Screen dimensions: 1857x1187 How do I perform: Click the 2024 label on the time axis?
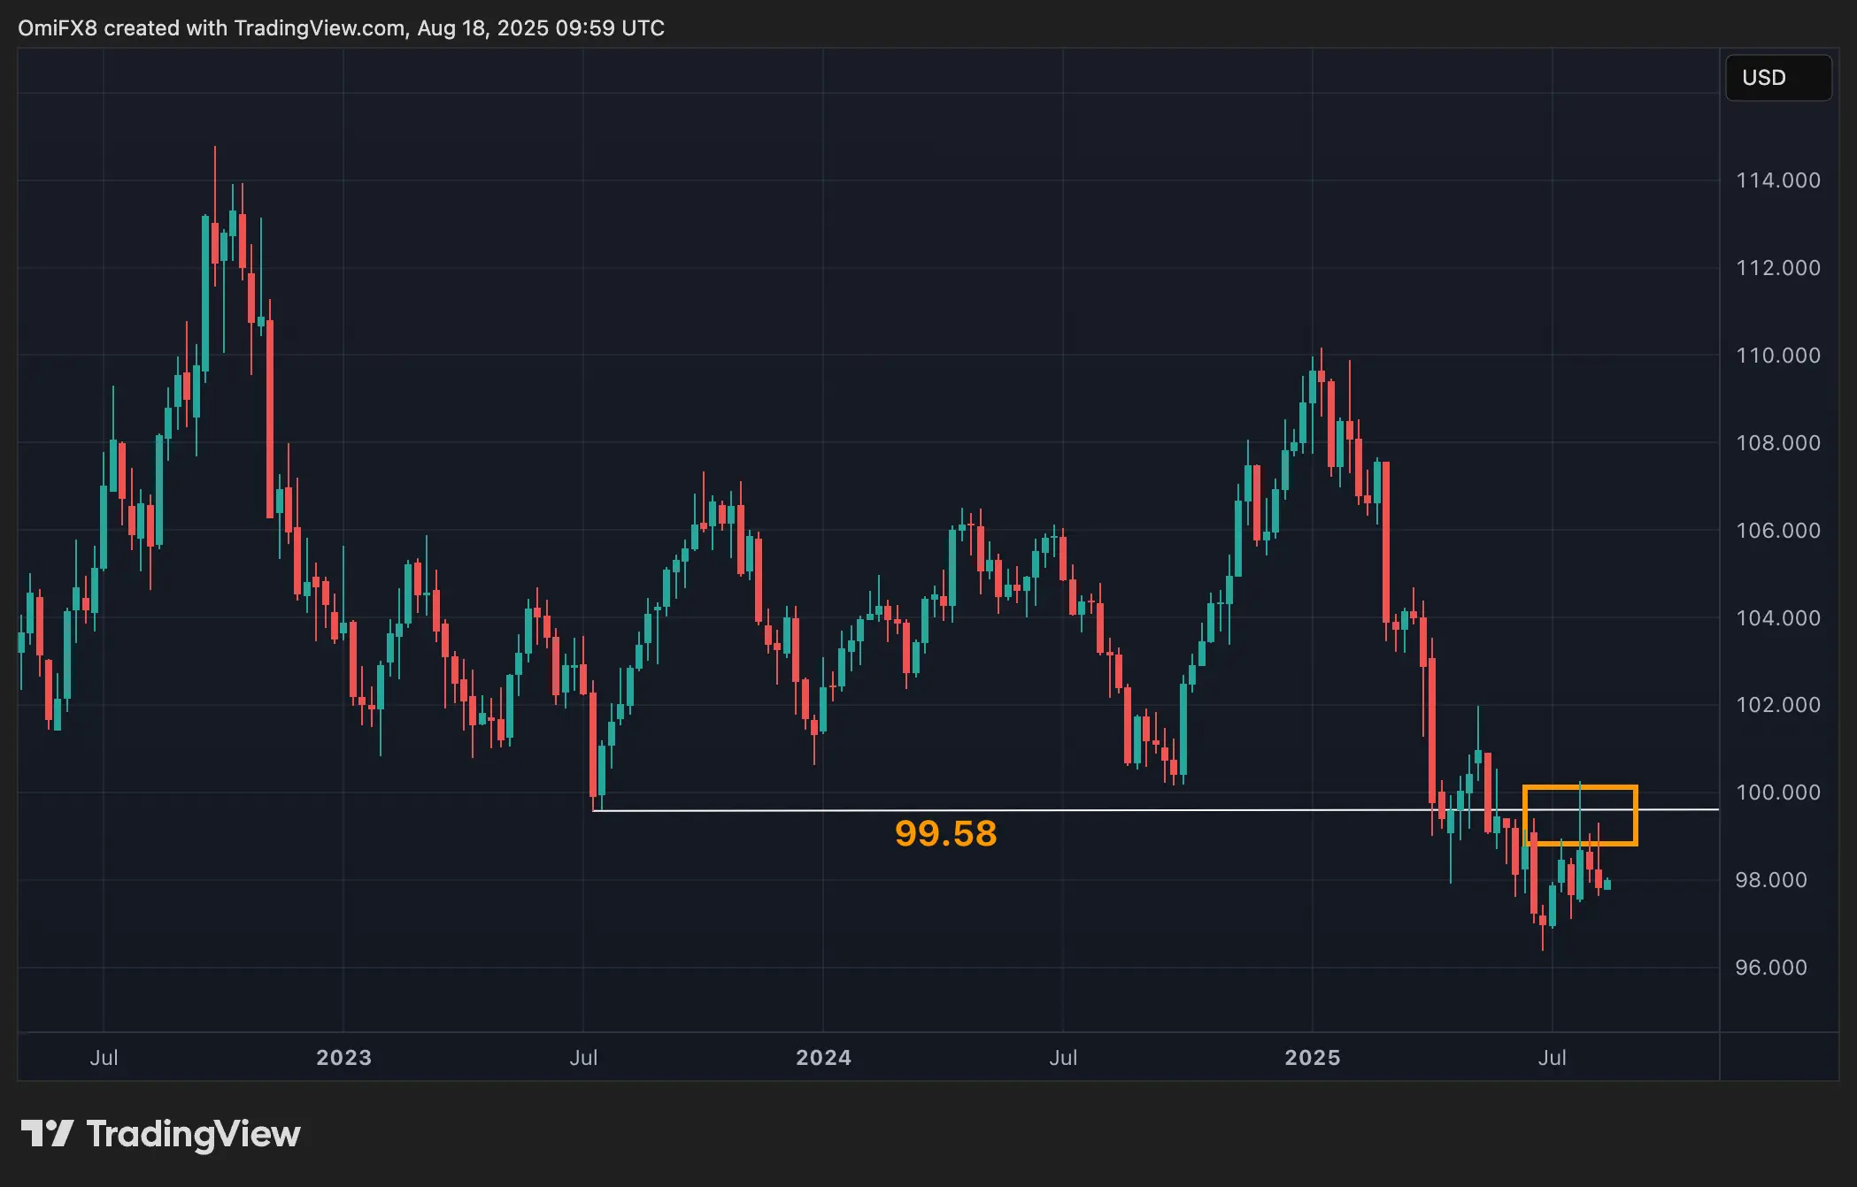[x=824, y=1057]
